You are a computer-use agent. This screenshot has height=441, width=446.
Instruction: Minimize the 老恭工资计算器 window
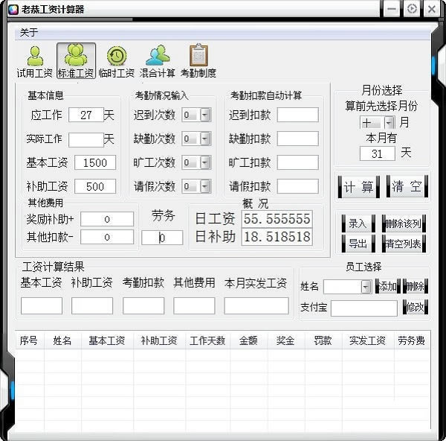pyautogui.click(x=392, y=9)
